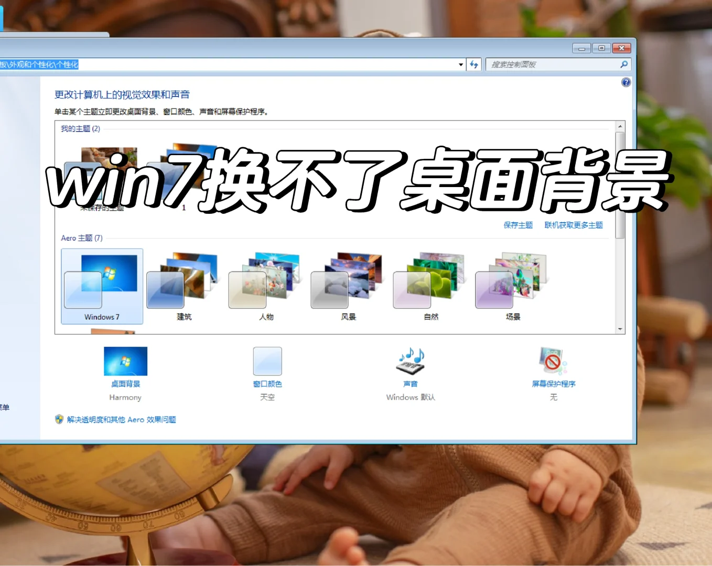Open the 窗口颜色 (Window Color) settings
Image resolution: width=712 pixels, height=566 pixels.
(267, 362)
